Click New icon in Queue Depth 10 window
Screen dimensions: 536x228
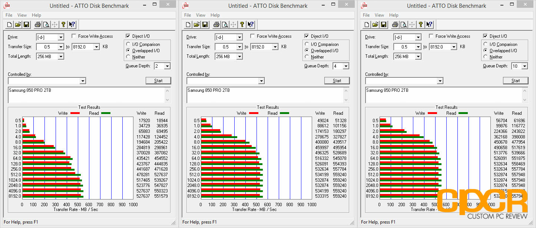tap(366, 25)
